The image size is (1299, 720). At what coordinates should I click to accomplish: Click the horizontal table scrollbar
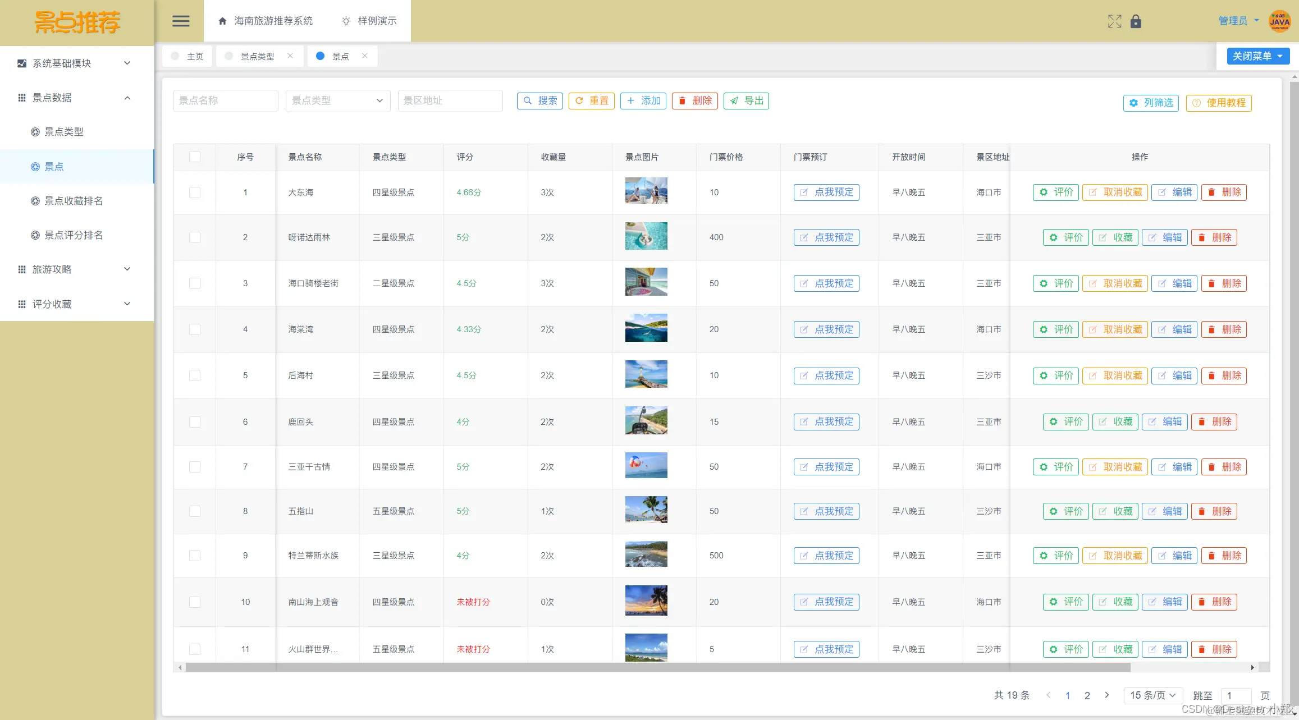657,667
